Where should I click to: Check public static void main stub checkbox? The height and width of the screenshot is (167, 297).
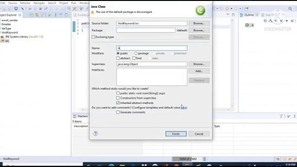point(118,93)
